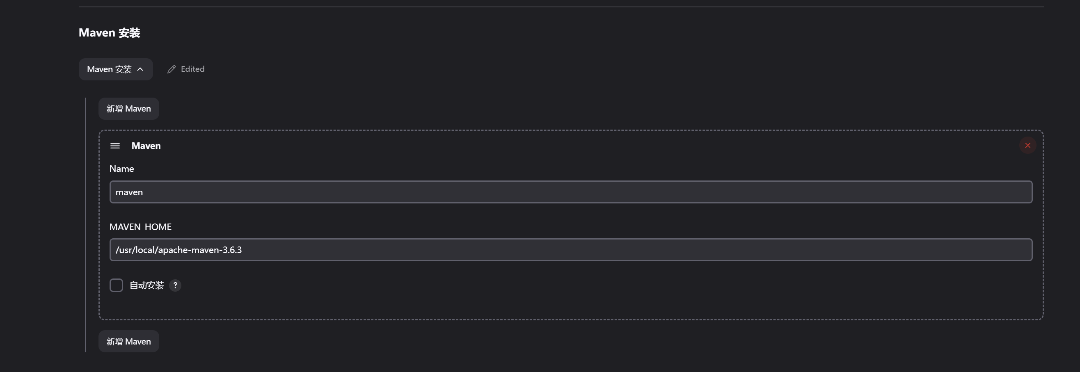Click empty space below the 自动安装 checkbox
Image resolution: width=1080 pixels, height=372 pixels.
tap(571, 306)
